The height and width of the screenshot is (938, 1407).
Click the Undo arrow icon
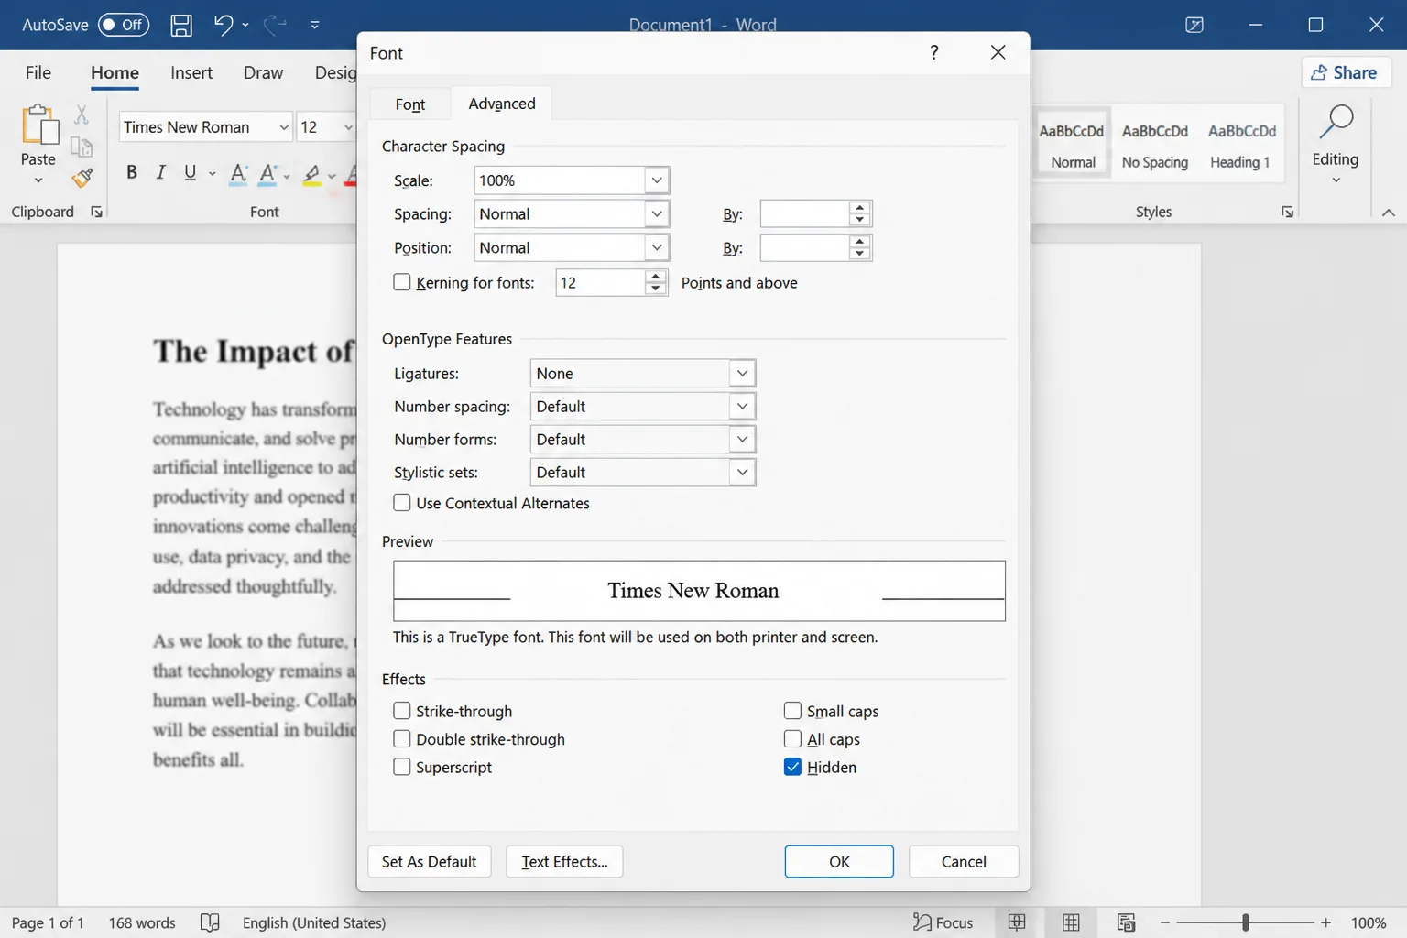point(224,25)
